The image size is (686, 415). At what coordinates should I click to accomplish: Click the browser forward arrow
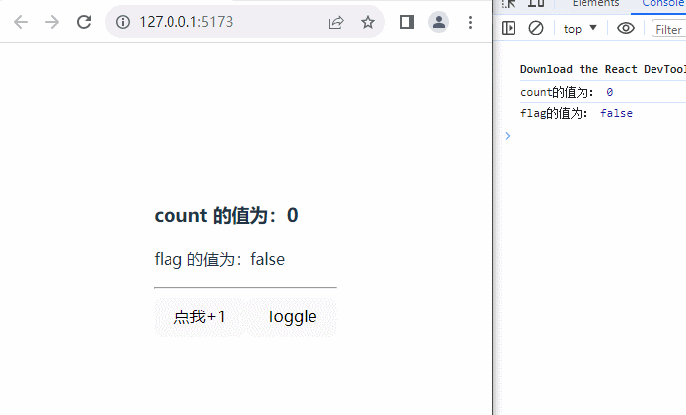(x=52, y=22)
